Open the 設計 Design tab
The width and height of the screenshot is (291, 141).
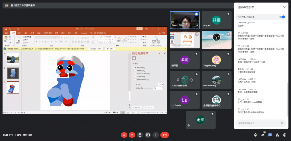point(26,33)
